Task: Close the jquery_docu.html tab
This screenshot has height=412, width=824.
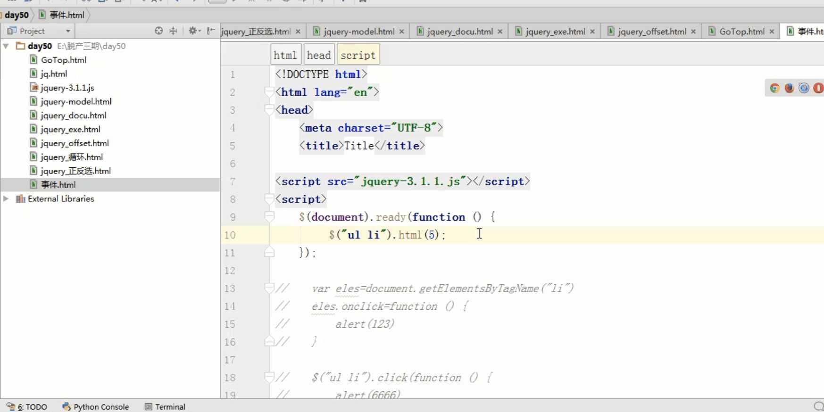Action: [x=500, y=32]
